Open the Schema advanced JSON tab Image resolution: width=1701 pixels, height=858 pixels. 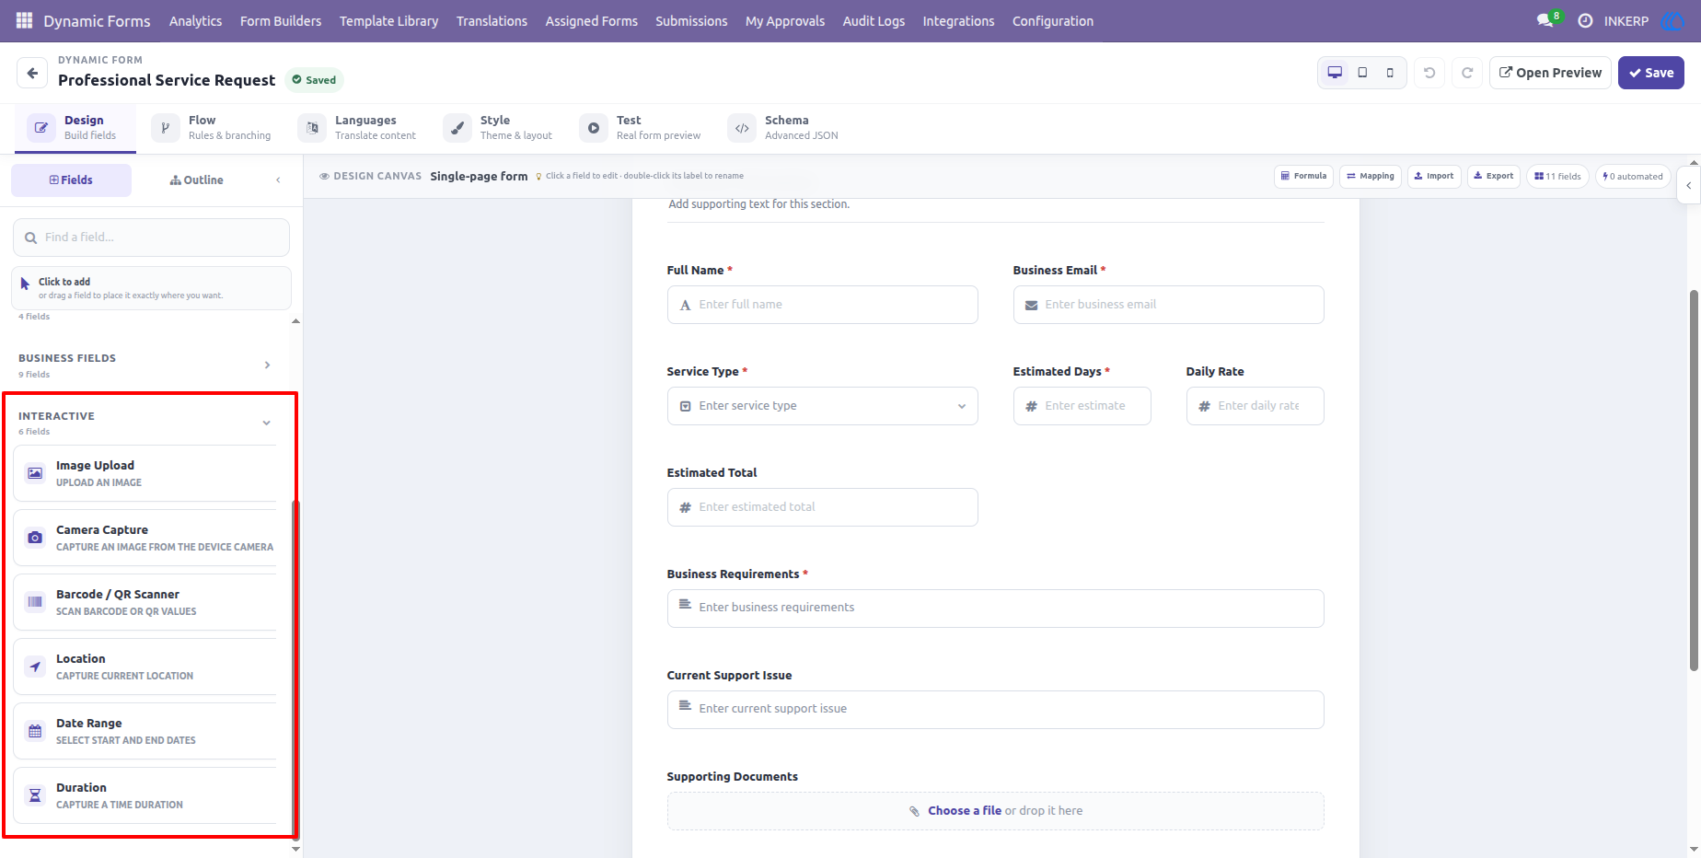click(783, 128)
